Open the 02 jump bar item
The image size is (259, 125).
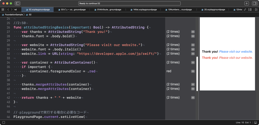pyautogui.click(x=28, y=14)
